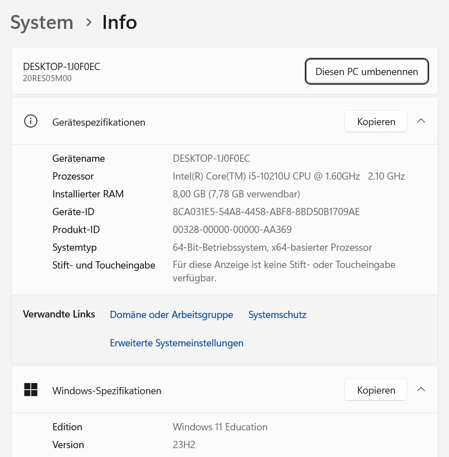Open the Systemschutz link
The width and height of the screenshot is (449, 457).
click(x=277, y=315)
